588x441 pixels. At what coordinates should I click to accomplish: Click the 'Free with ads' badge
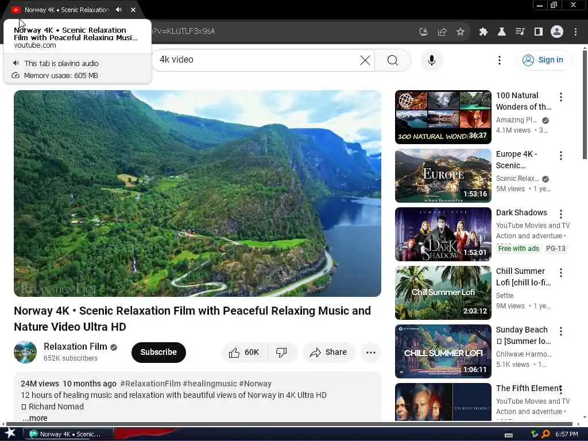[519, 248]
